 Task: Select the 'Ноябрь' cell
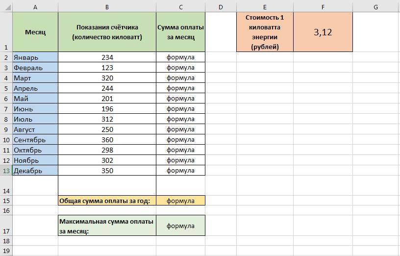[x=35, y=160]
